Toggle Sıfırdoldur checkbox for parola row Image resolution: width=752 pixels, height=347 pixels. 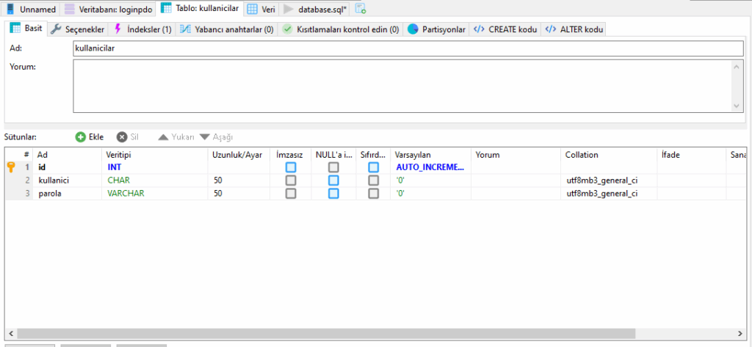coord(374,194)
